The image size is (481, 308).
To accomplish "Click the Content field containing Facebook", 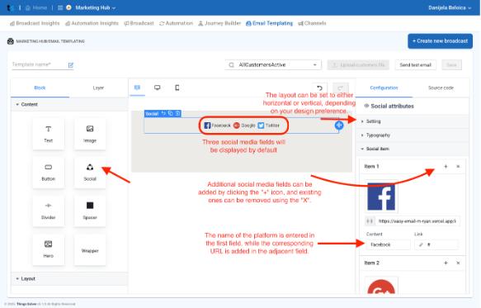I will [x=388, y=244].
